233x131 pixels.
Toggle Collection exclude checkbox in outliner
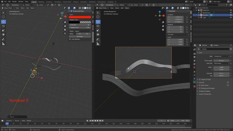(199, 10)
